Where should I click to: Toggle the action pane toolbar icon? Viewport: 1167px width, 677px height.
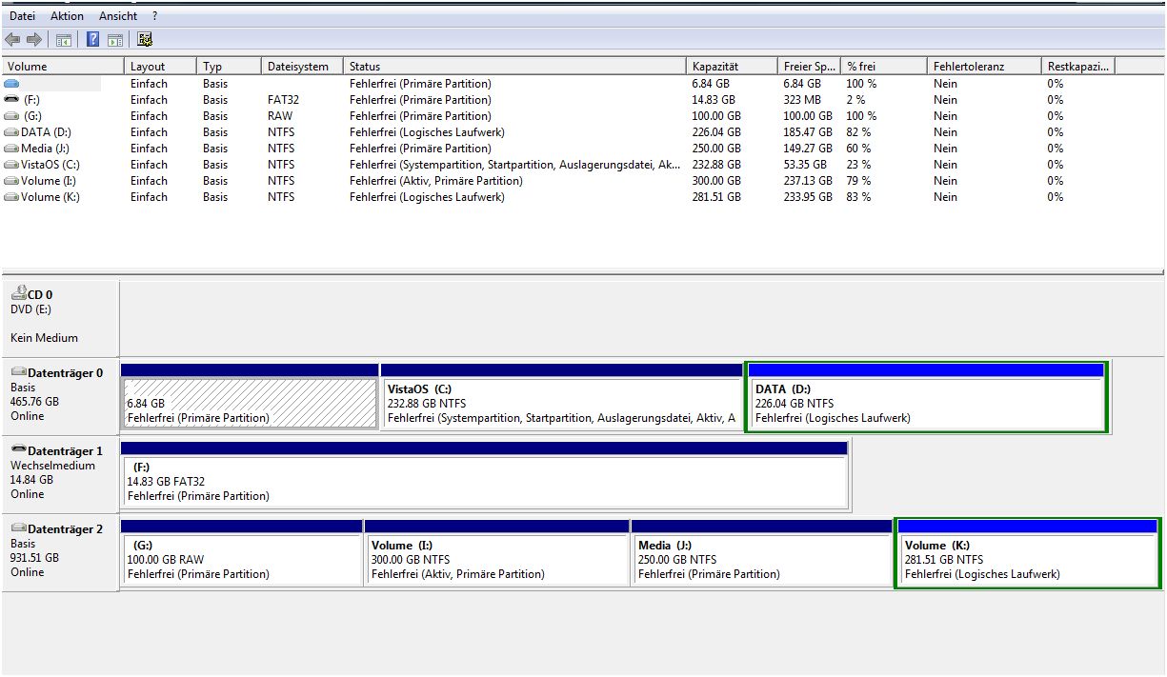point(115,39)
